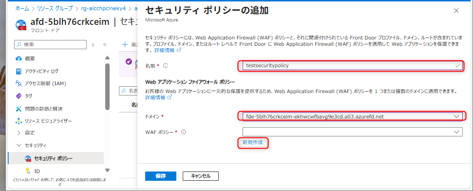Click the WAF ポリシー info icon

[x=184, y=132]
